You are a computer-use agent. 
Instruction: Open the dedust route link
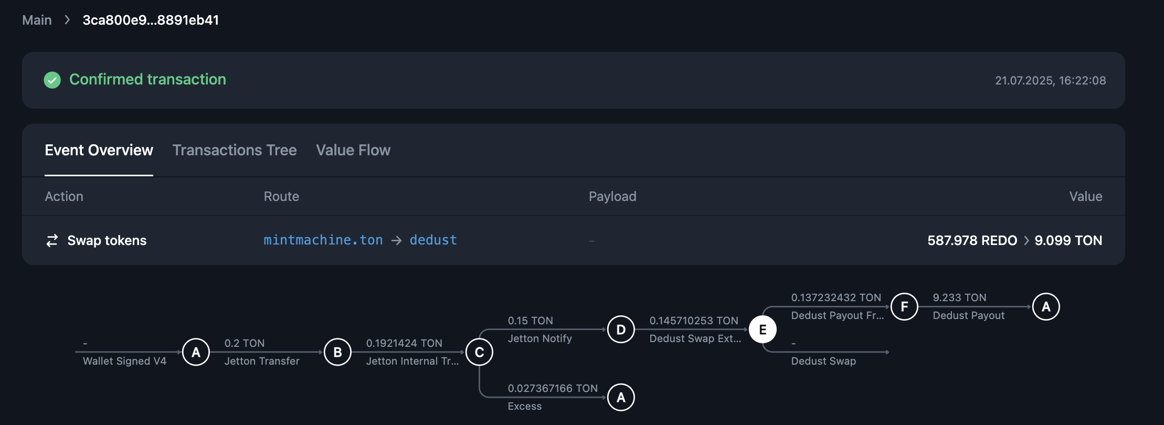[433, 240]
